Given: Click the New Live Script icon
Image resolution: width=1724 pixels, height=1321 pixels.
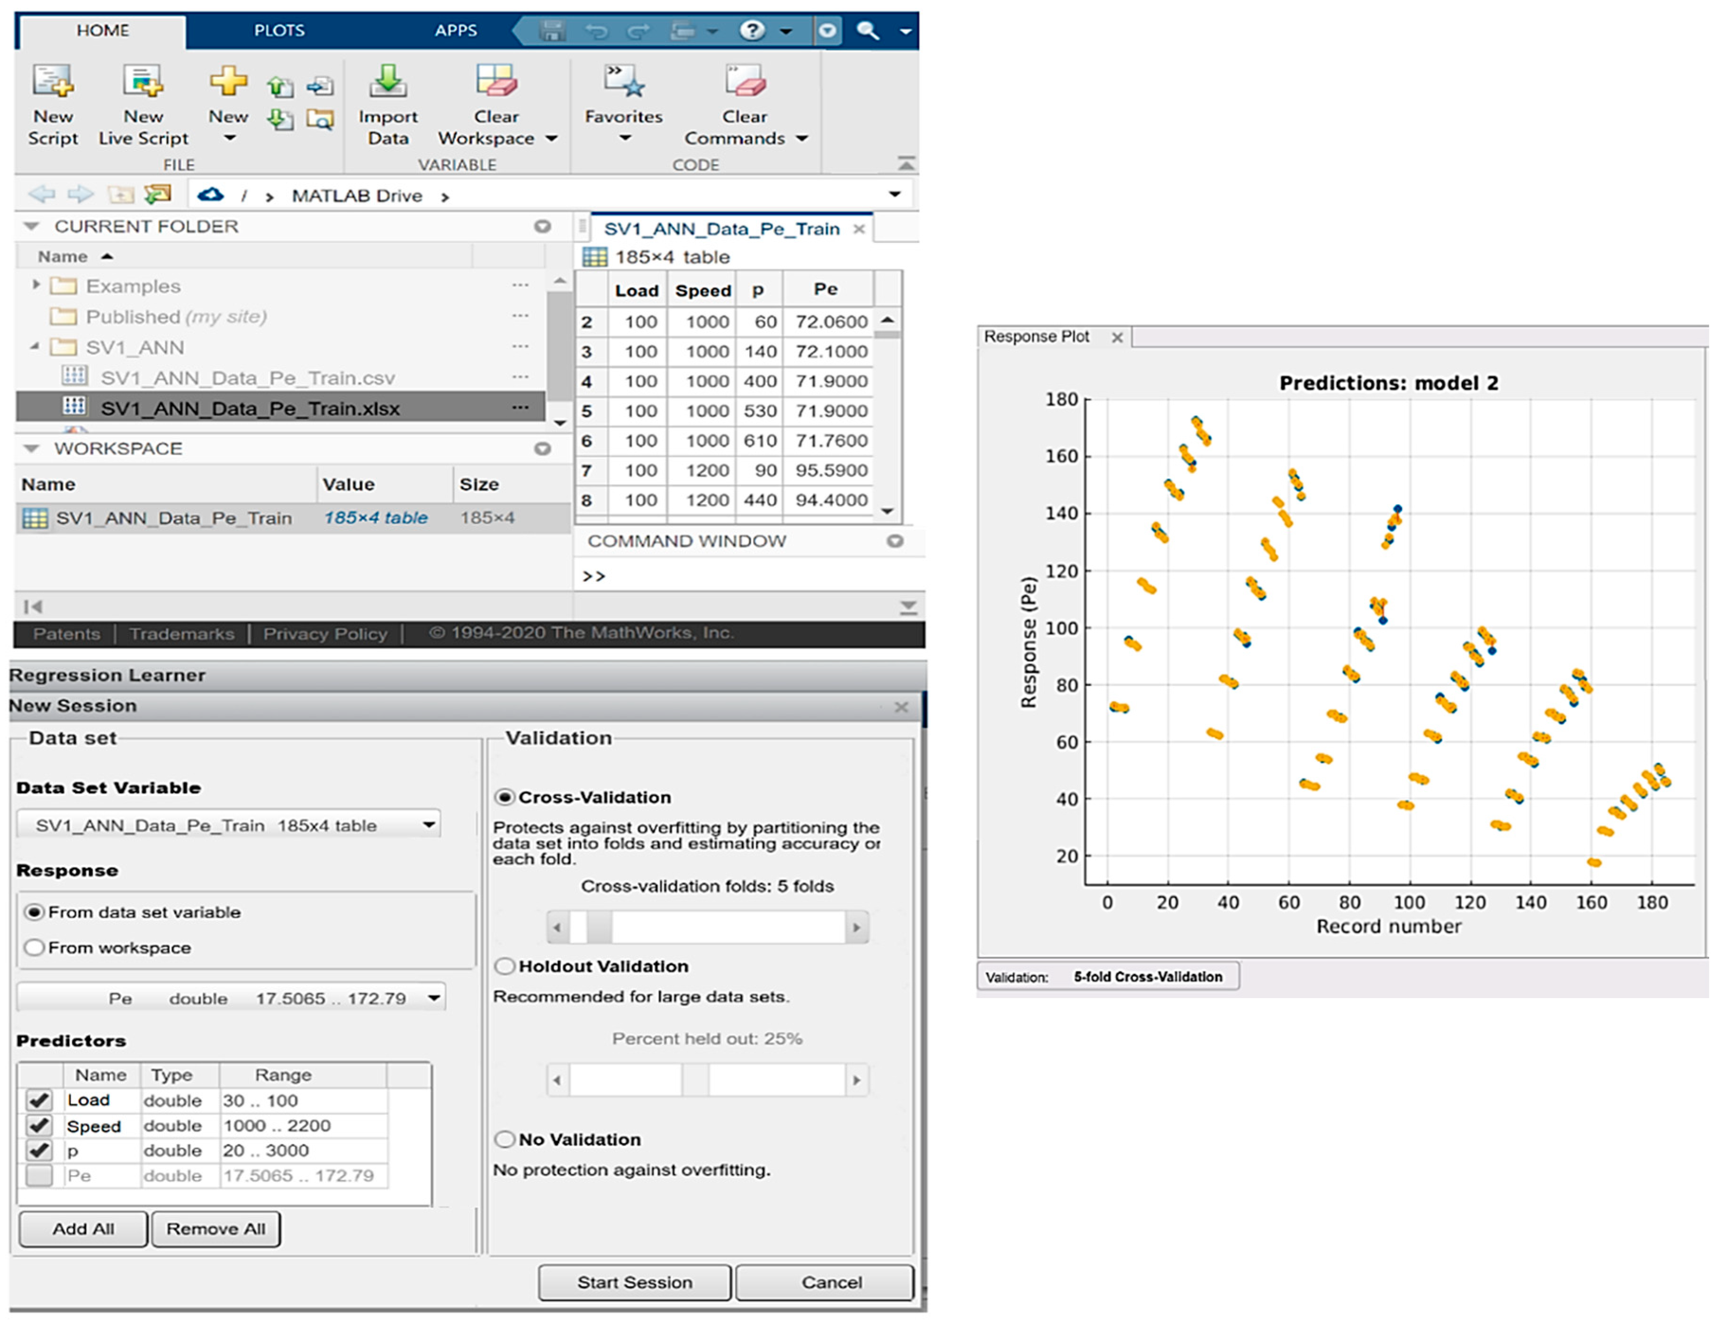Looking at the screenshot, I should point(143,81).
